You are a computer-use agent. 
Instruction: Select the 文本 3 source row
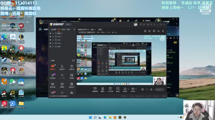click(62, 43)
